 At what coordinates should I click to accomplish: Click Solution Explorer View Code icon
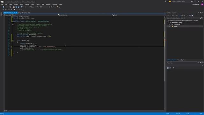coord(187,15)
